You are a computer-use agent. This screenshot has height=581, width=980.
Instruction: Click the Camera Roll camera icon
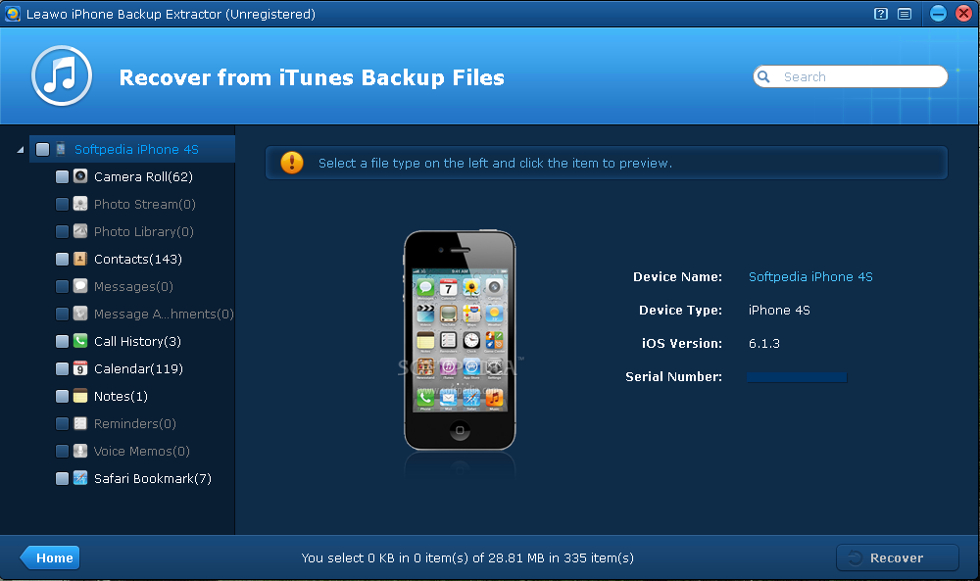coord(80,176)
